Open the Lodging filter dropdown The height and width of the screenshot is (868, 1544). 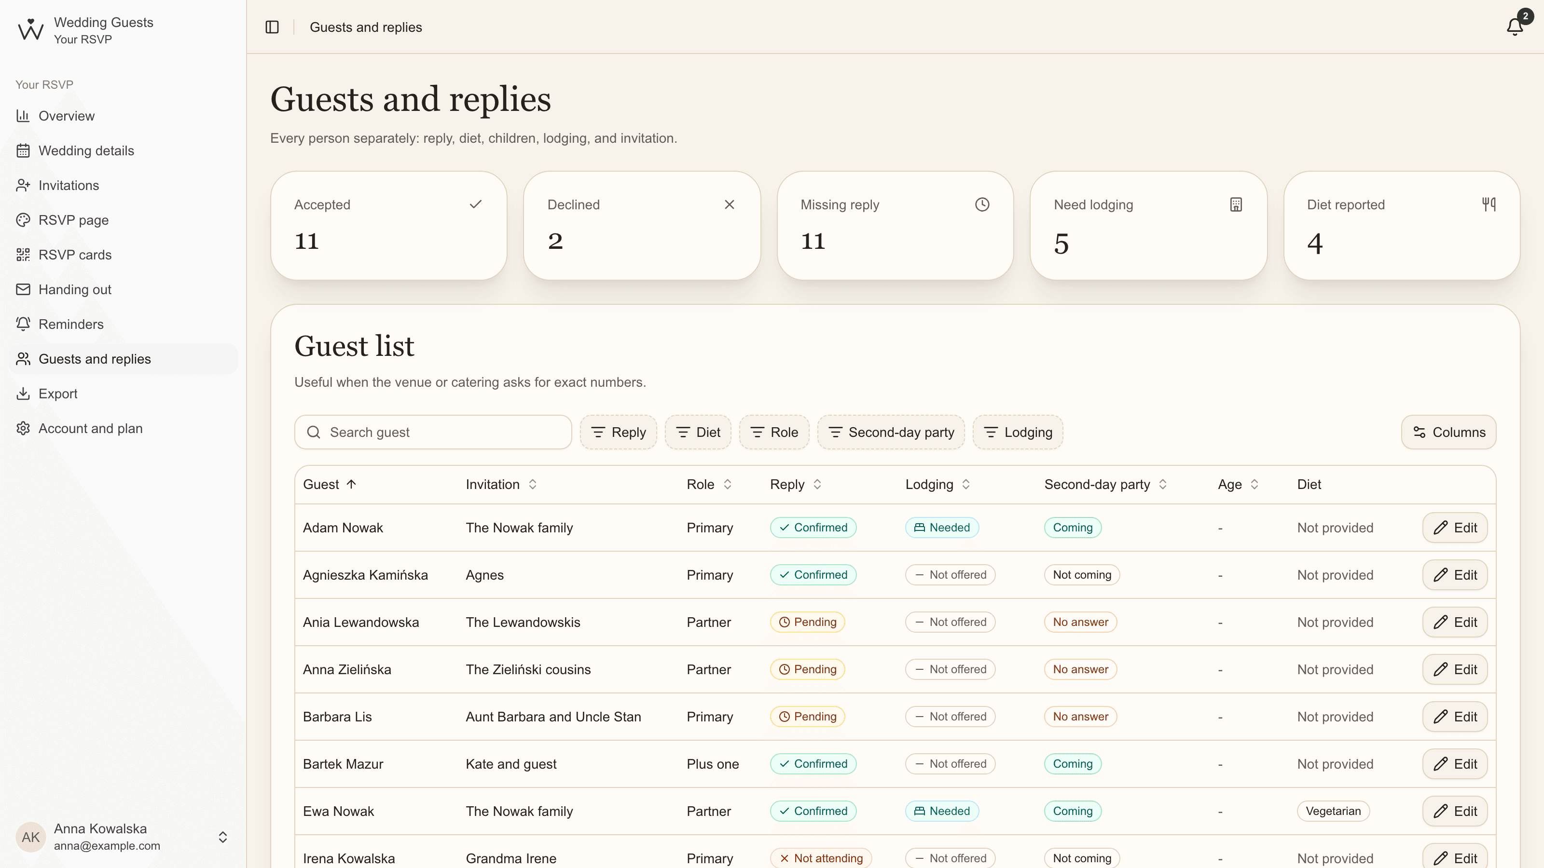pos(1018,432)
